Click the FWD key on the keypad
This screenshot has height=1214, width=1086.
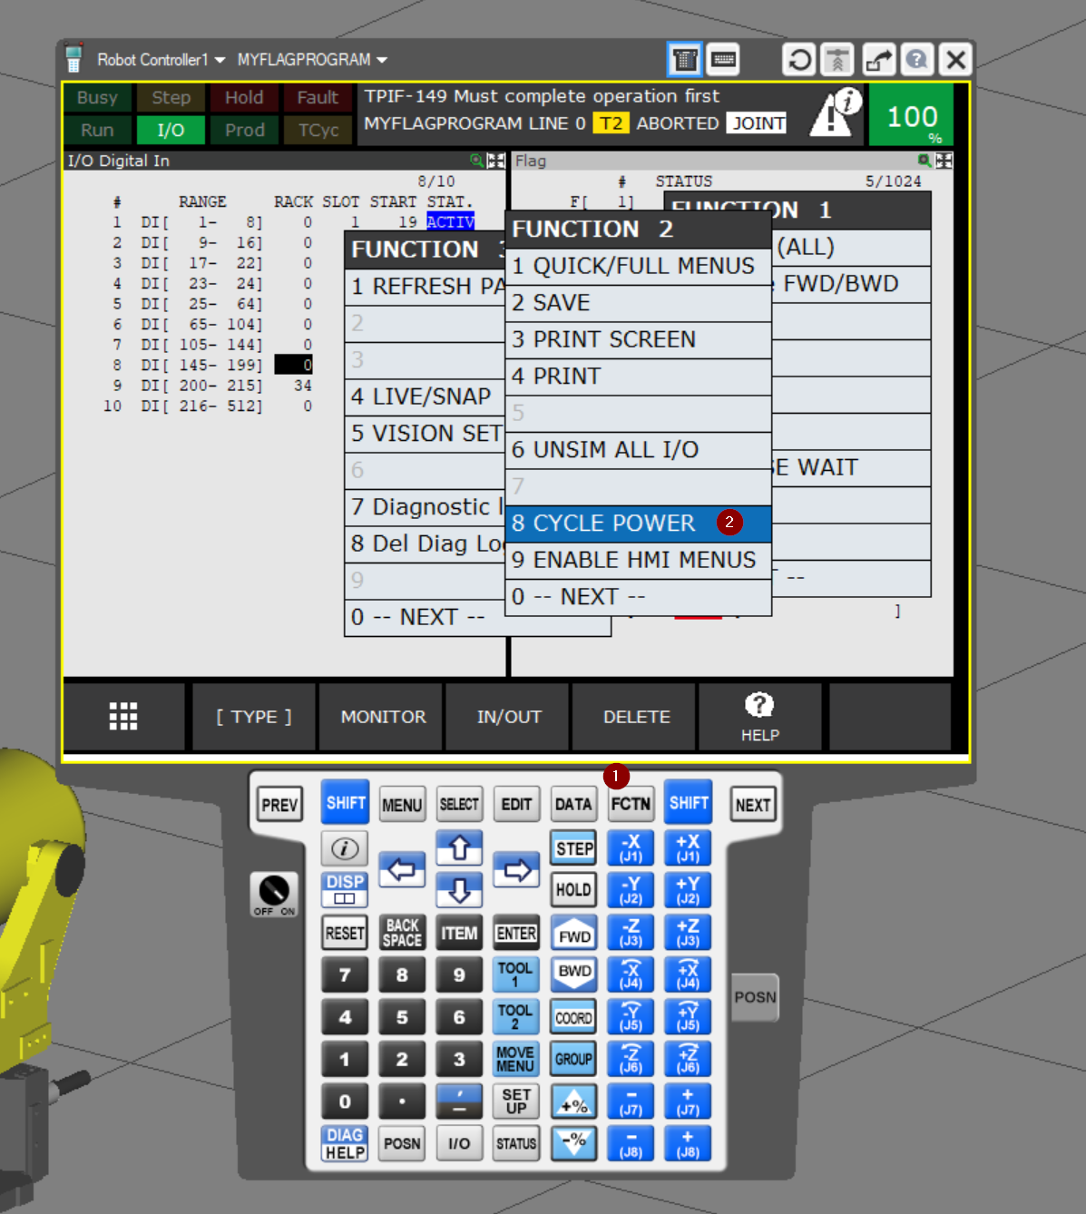tap(574, 934)
